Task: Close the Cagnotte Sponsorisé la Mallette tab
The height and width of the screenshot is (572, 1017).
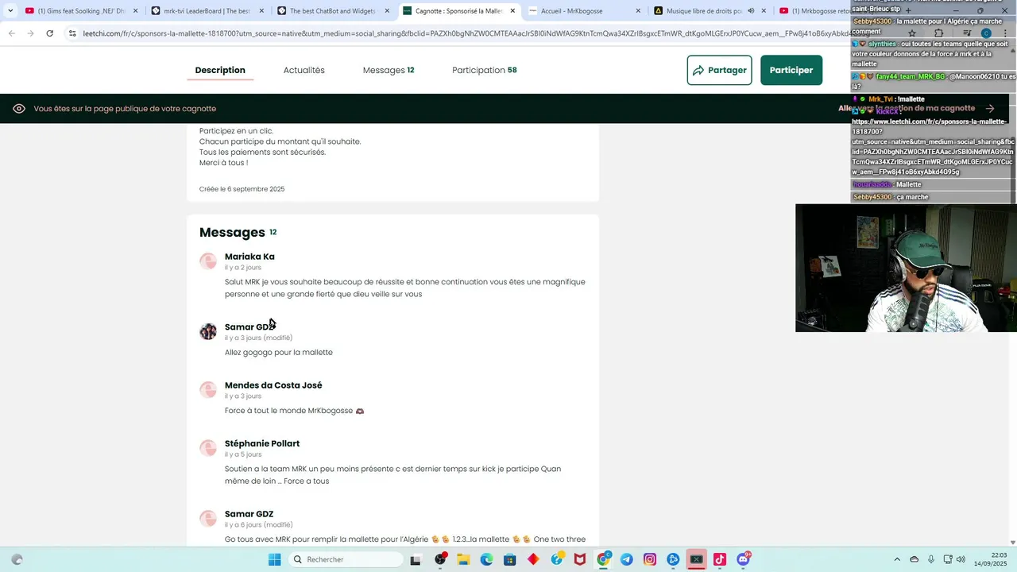Action: click(x=512, y=11)
